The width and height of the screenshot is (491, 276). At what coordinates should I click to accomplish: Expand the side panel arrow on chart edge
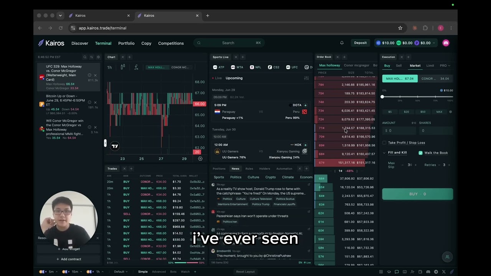tap(105, 143)
